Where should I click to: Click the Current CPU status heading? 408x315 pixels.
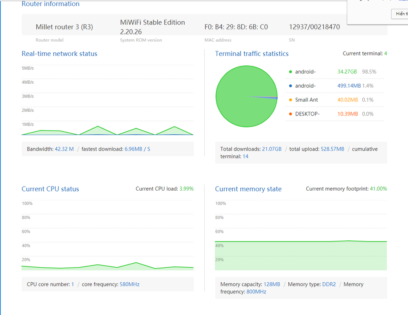pos(50,189)
